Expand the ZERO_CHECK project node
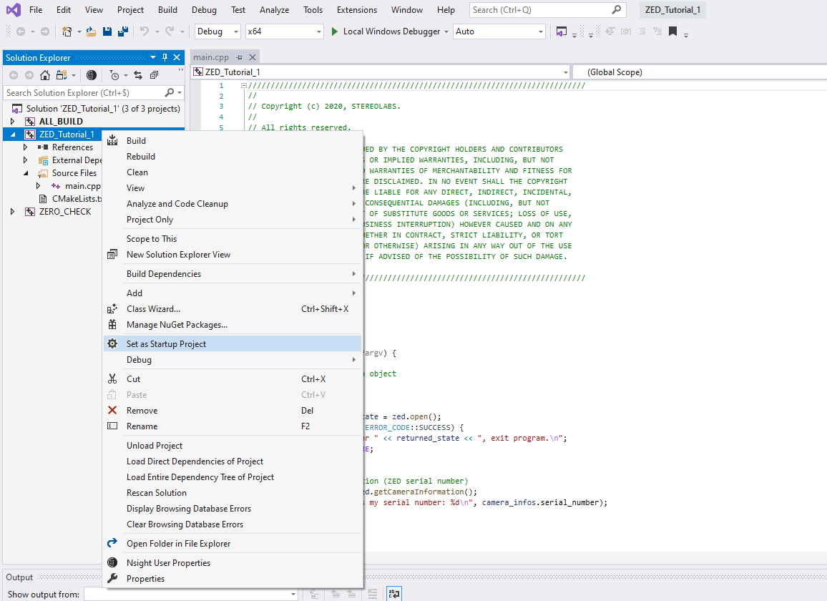This screenshot has height=601, width=827. (x=13, y=212)
